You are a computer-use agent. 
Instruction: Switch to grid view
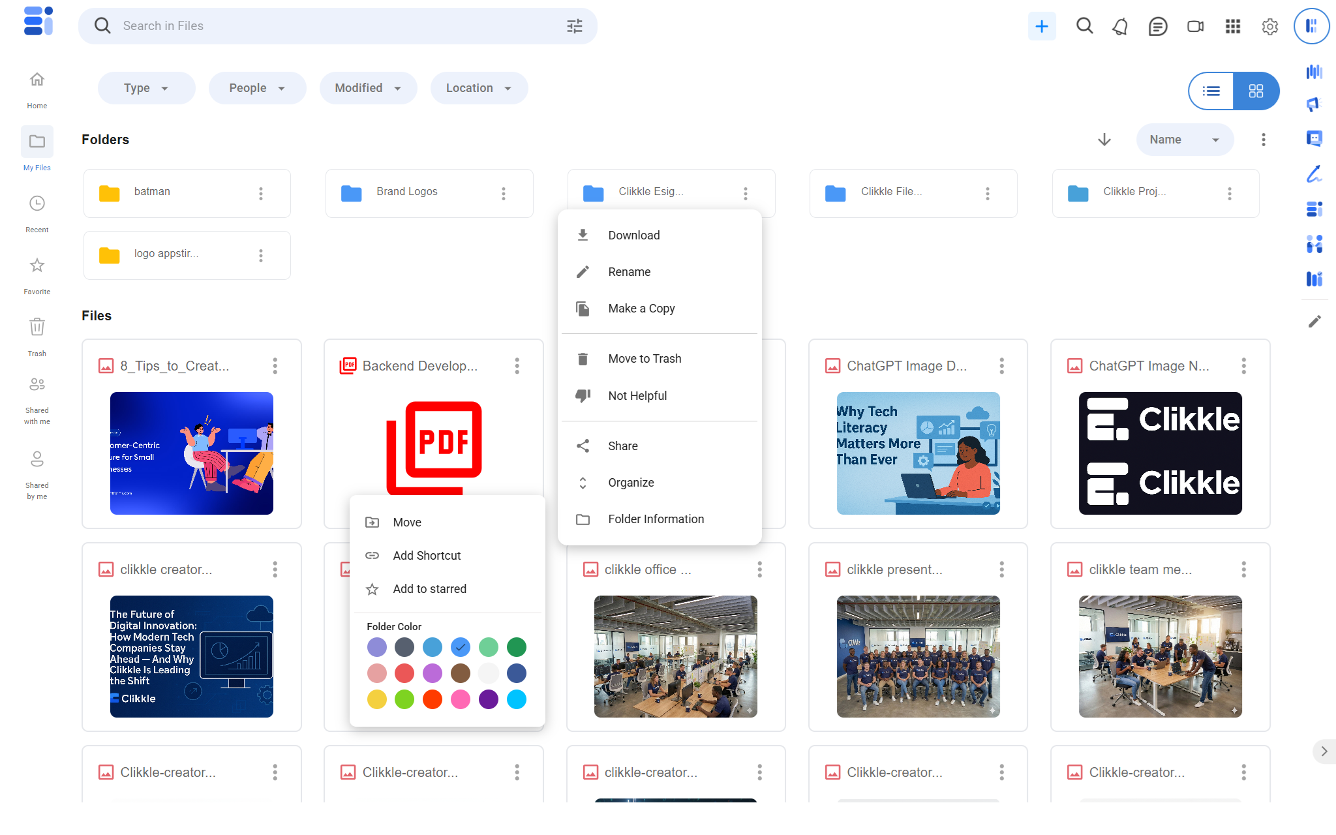[x=1256, y=91]
